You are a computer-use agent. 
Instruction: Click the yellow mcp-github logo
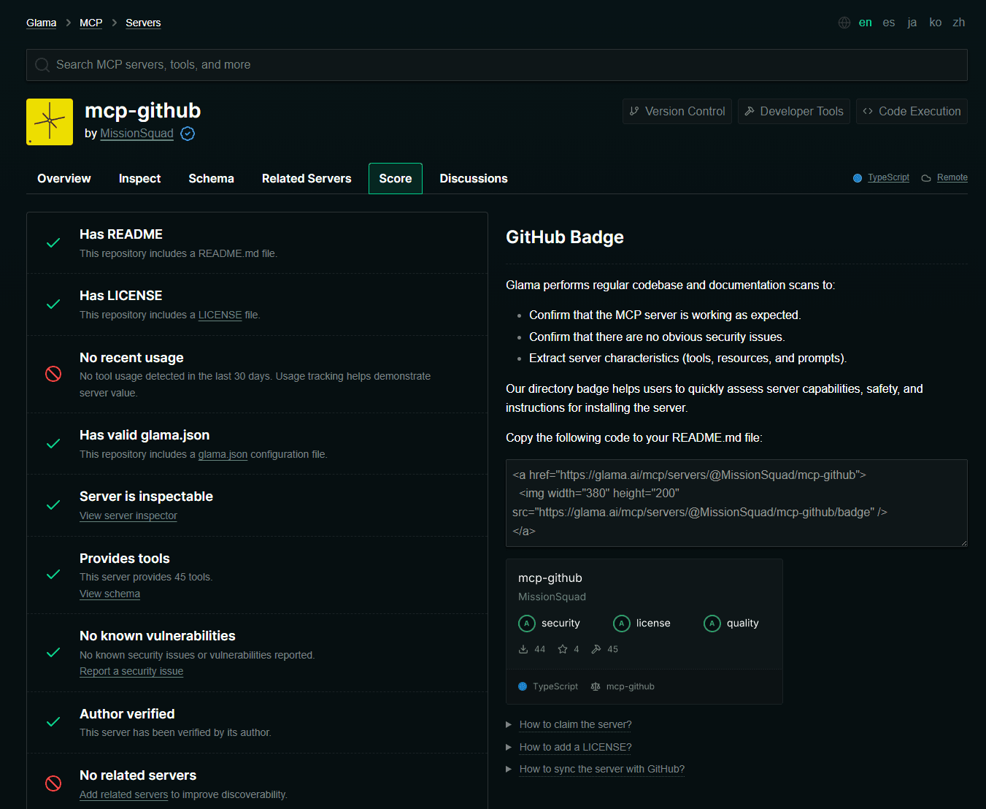click(x=49, y=121)
